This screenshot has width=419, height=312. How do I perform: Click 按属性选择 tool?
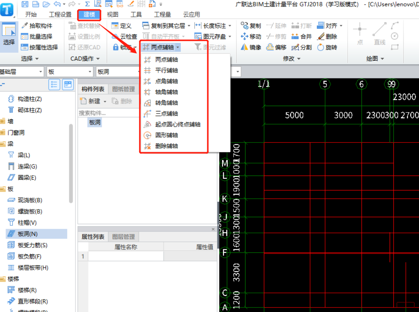pyautogui.click(x=39, y=47)
